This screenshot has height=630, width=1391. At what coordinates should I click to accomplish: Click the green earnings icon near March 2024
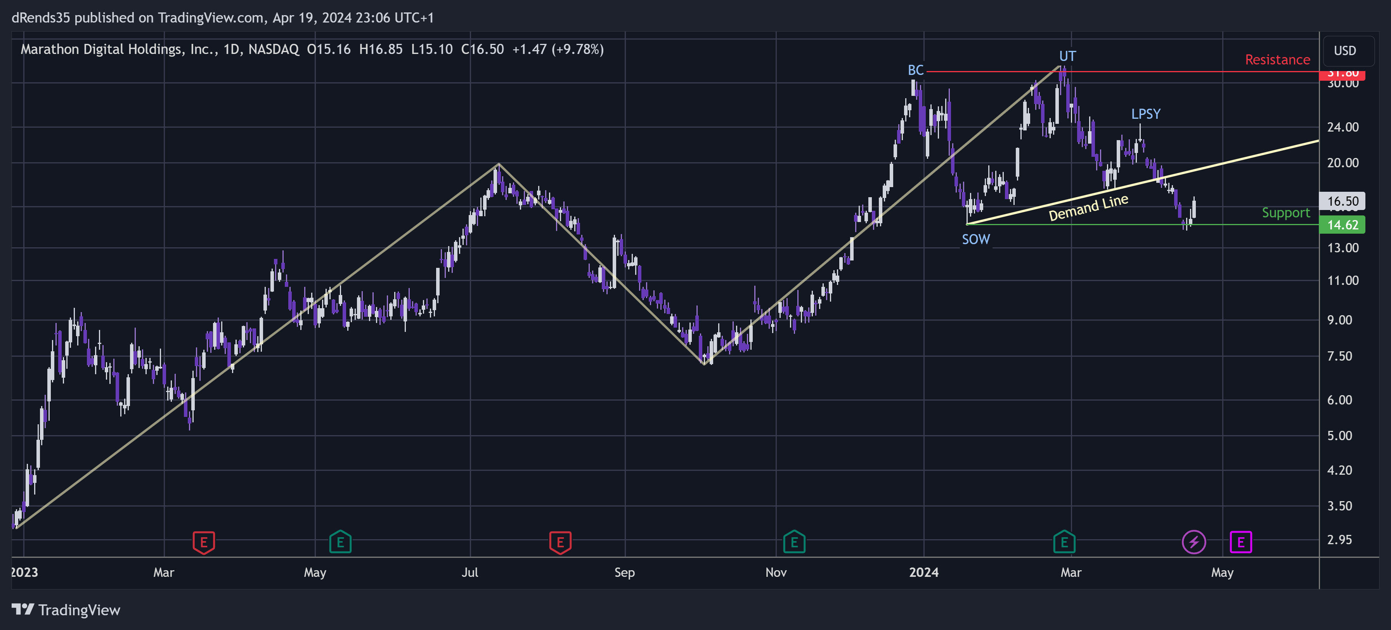tap(1064, 542)
